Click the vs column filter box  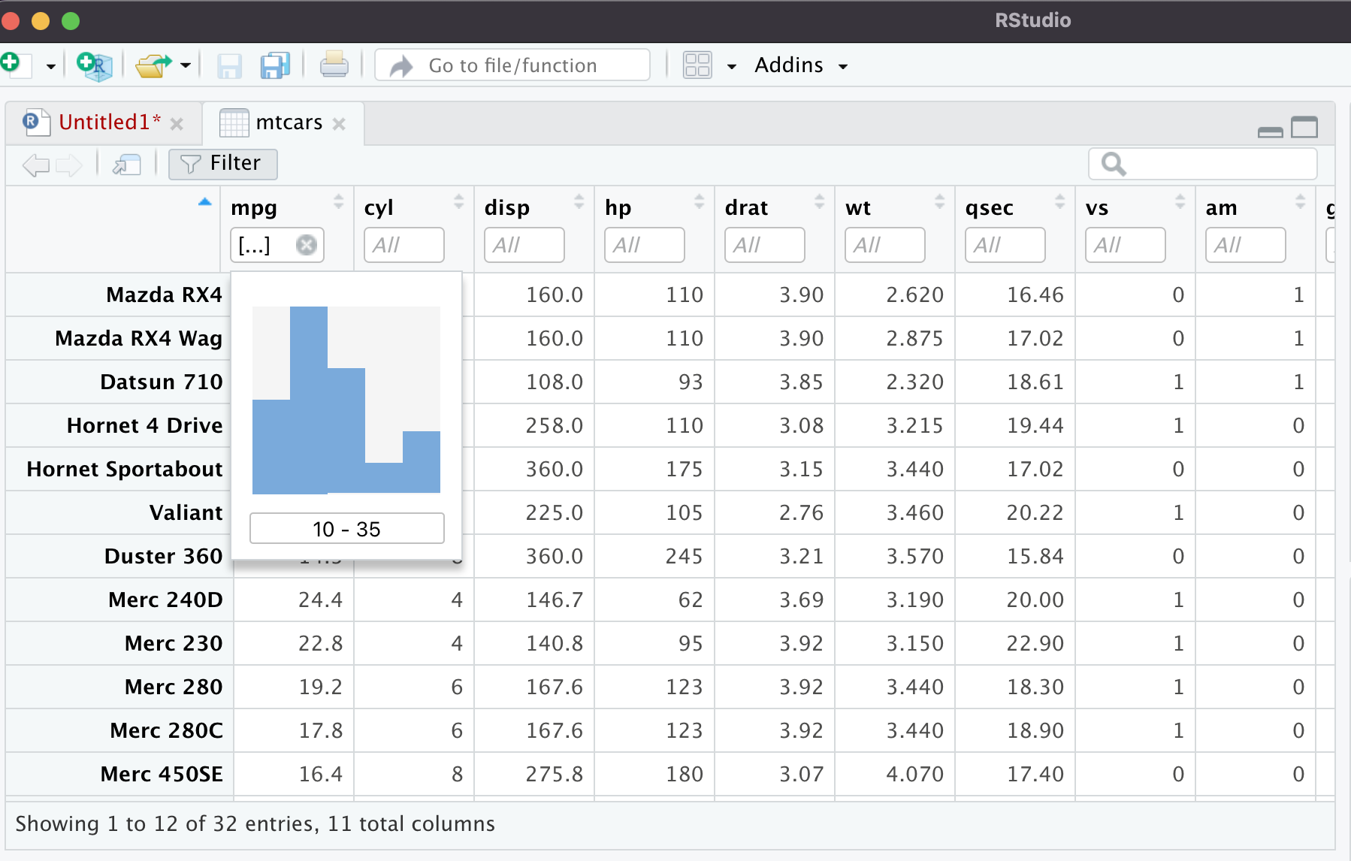pyautogui.click(x=1126, y=245)
